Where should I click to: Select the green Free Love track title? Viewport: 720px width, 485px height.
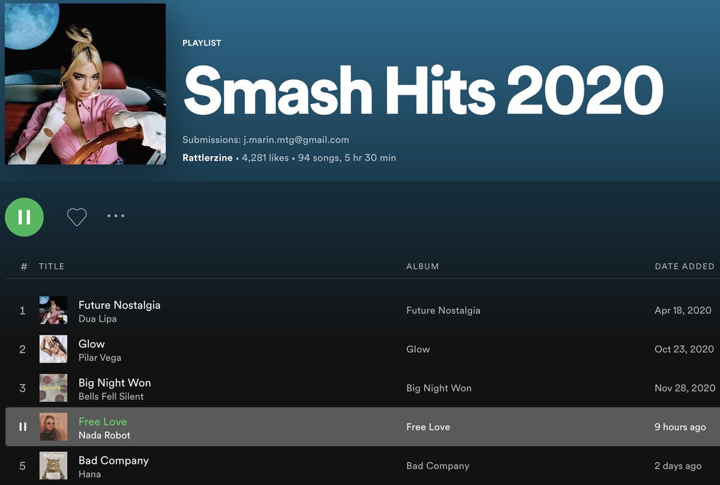(x=103, y=421)
